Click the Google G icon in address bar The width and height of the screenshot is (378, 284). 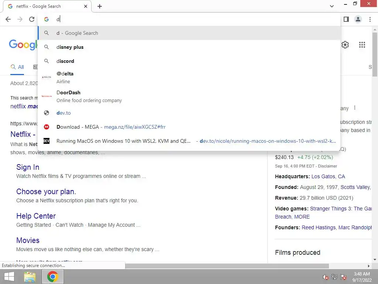tap(47, 19)
